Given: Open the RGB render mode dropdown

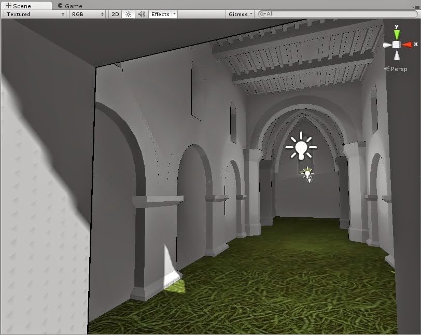Looking at the screenshot, I should click(x=88, y=14).
